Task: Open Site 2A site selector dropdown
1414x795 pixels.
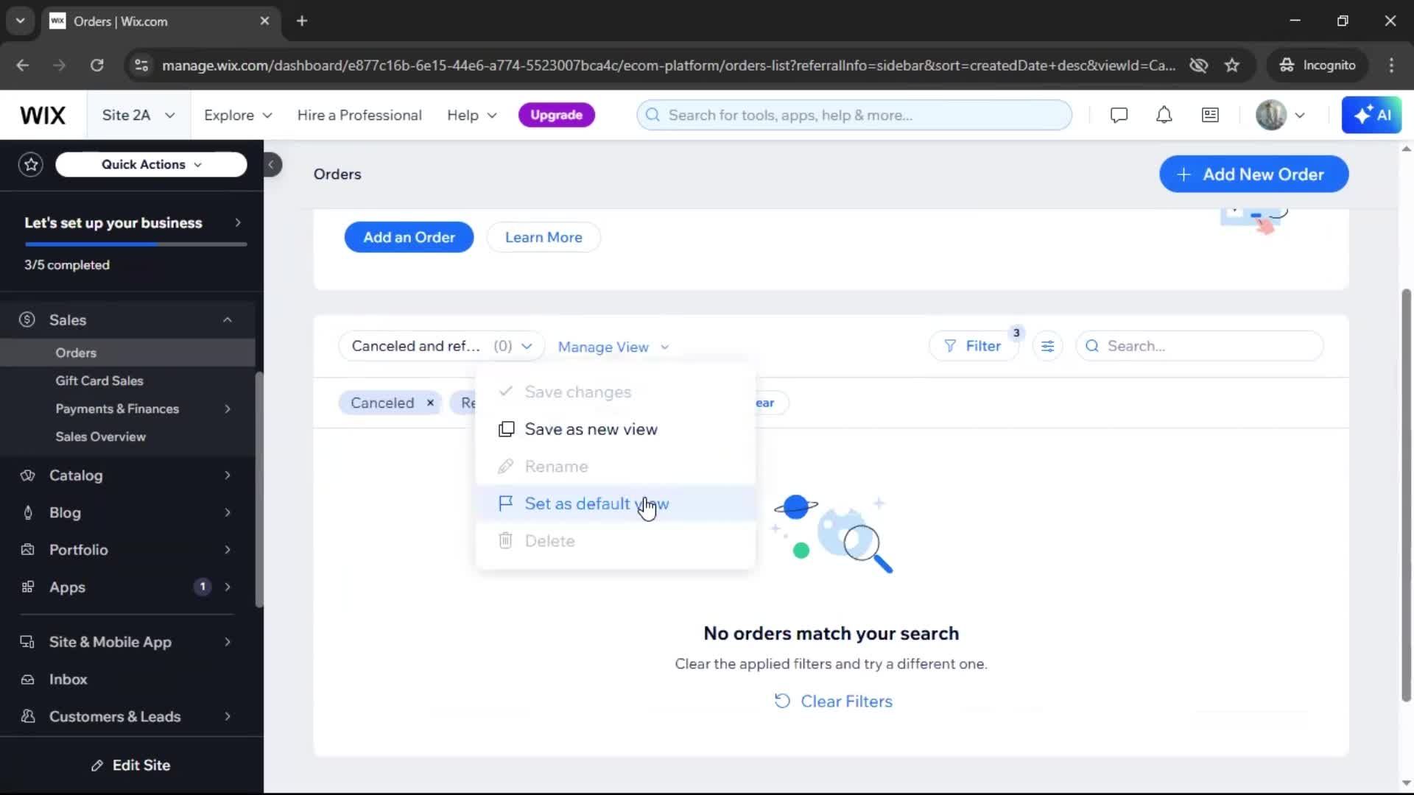Action: (138, 116)
